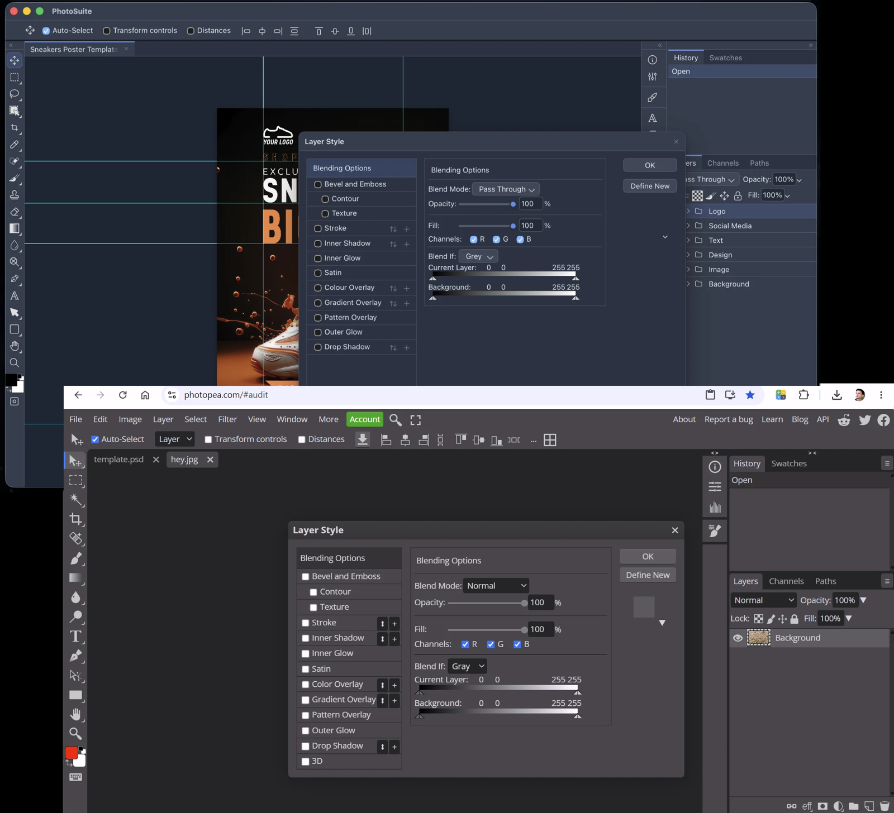Select the Crop tool in PhotoSuite toolbar
The image size is (894, 813).
pyautogui.click(x=15, y=128)
